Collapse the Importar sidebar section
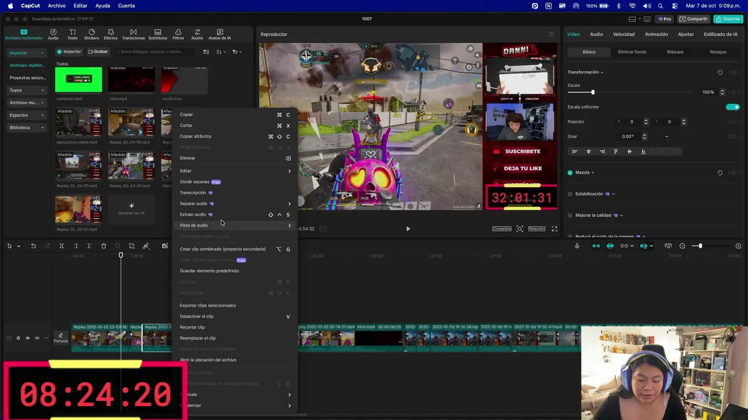 42,53
